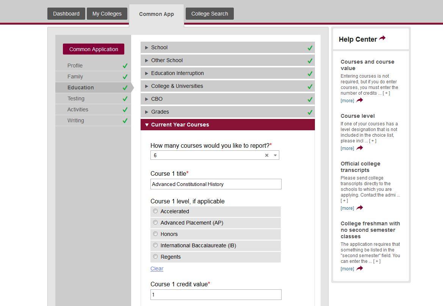Image resolution: width=443 pixels, height=306 pixels.
Task: Click green checkmark beside Education sidebar item
Action: (x=125, y=87)
